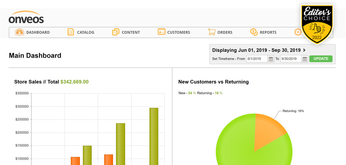Open the From date calendar picker
This screenshot has width=346, height=165.
(x=271, y=59)
